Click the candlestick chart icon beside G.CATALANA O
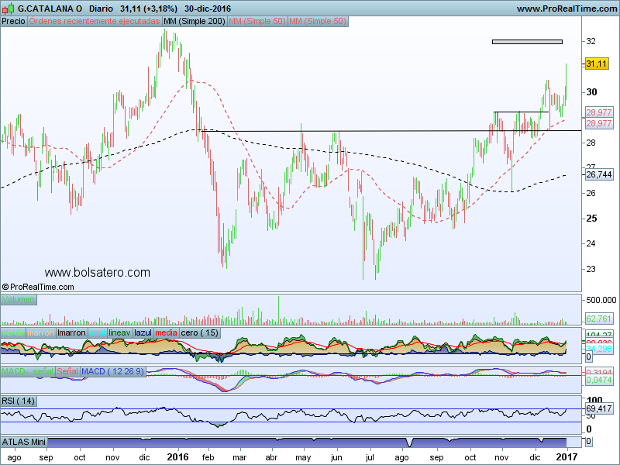The height and width of the screenshot is (465, 620). 9,8
